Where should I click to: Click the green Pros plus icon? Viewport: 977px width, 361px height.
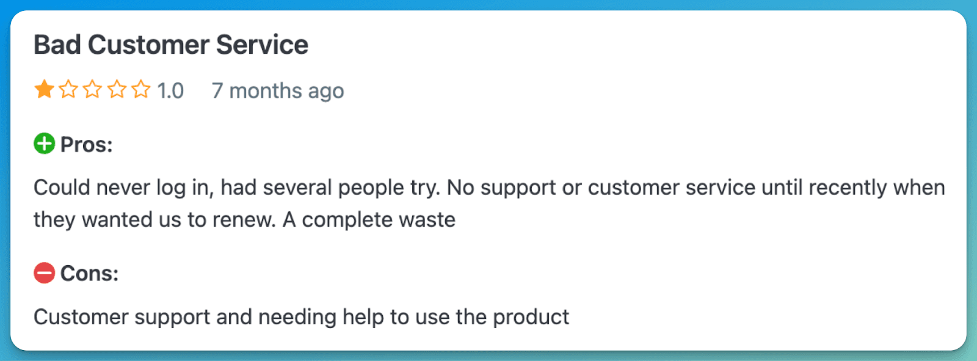tap(43, 144)
